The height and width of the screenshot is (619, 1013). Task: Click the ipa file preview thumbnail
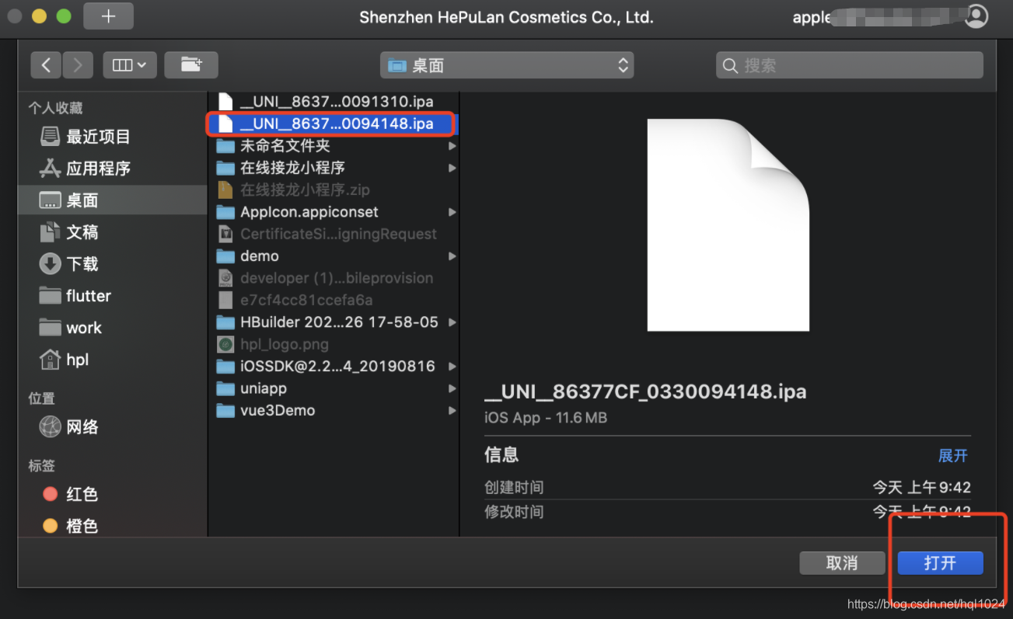(x=728, y=224)
